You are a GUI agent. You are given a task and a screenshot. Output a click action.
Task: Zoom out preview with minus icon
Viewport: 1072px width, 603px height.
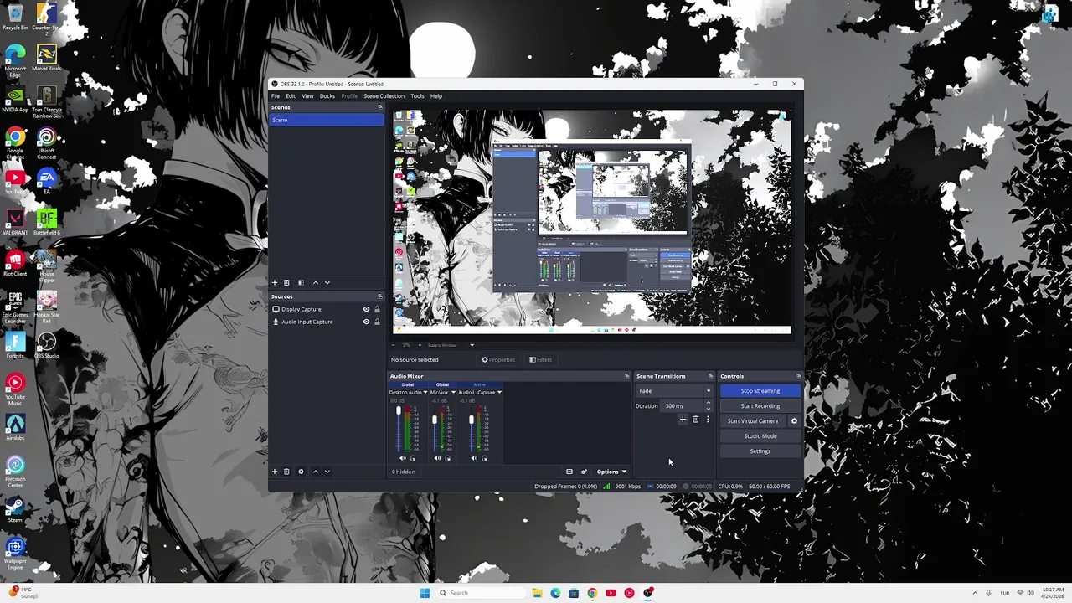[394, 345]
